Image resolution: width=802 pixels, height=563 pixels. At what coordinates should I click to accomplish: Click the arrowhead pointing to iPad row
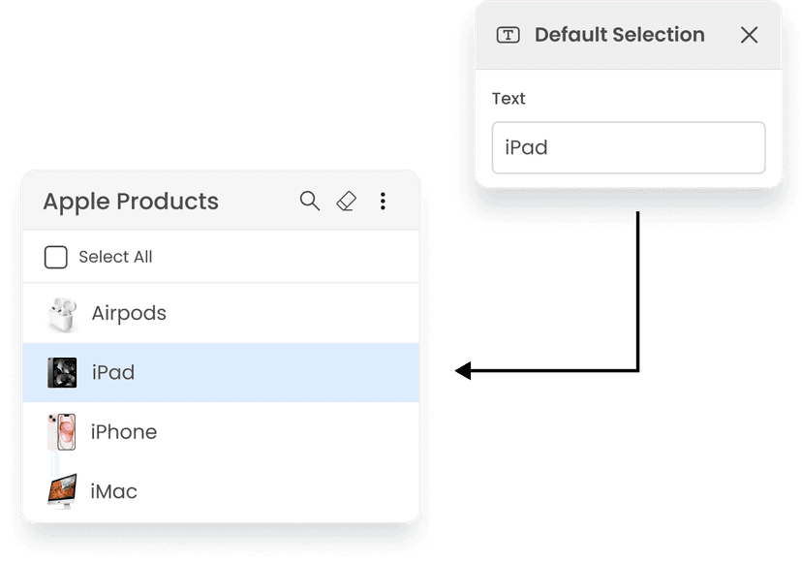point(463,370)
